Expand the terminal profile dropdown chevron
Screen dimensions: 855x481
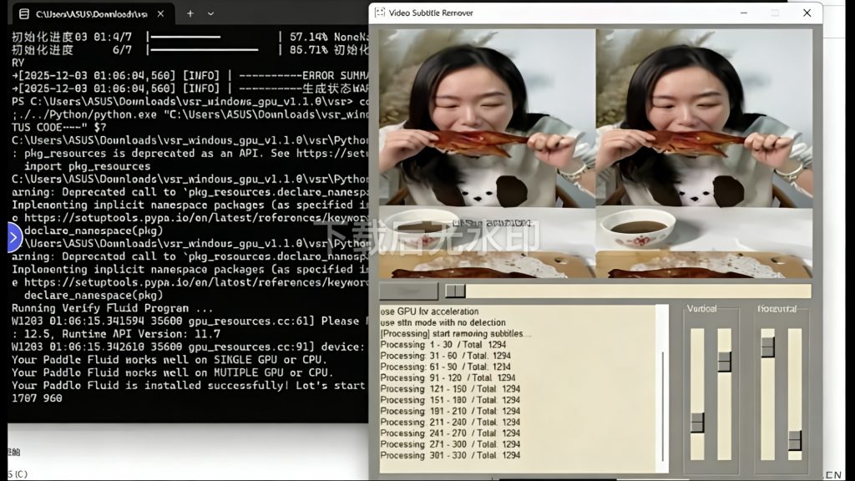(x=210, y=13)
